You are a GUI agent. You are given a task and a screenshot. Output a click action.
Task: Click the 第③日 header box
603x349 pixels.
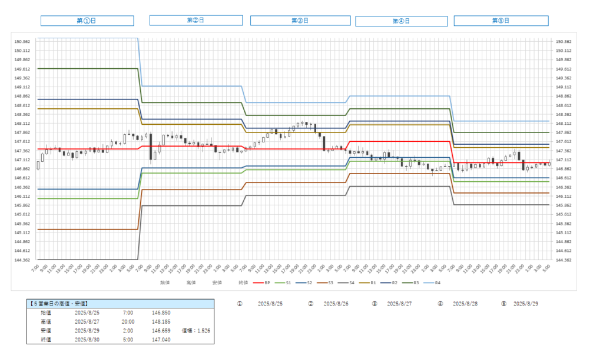click(x=300, y=21)
